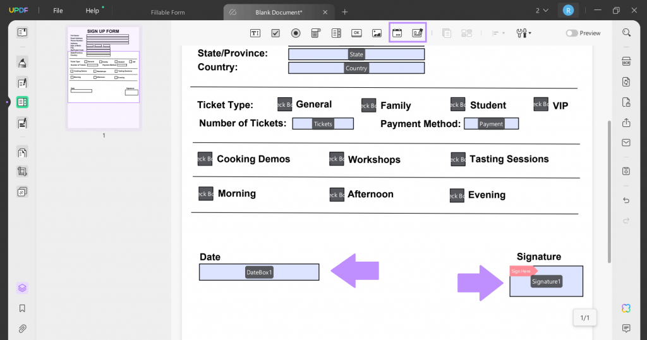Choose the Dropdown form field tool
Image resolution: width=647 pixels, height=340 pixels.
[316, 33]
